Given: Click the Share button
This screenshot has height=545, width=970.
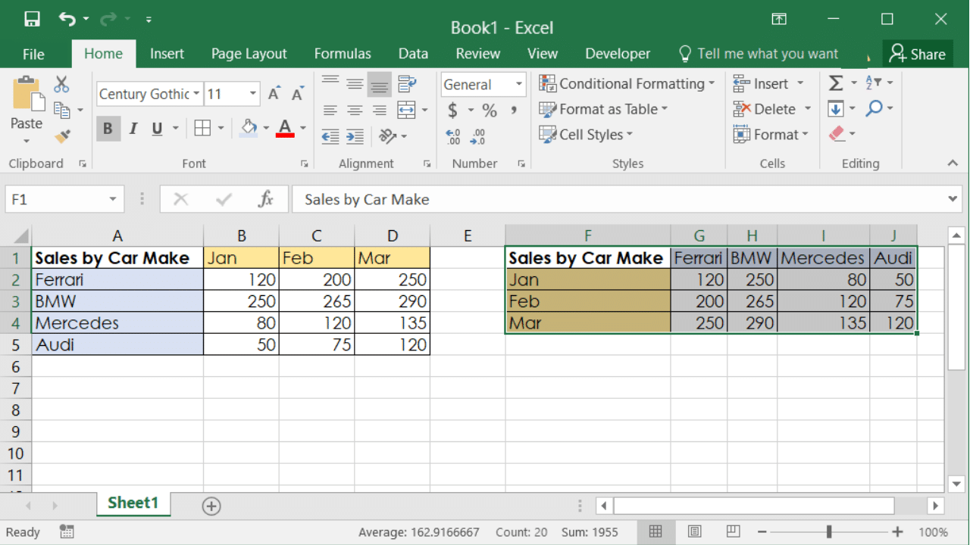Looking at the screenshot, I should pos(918,54).
